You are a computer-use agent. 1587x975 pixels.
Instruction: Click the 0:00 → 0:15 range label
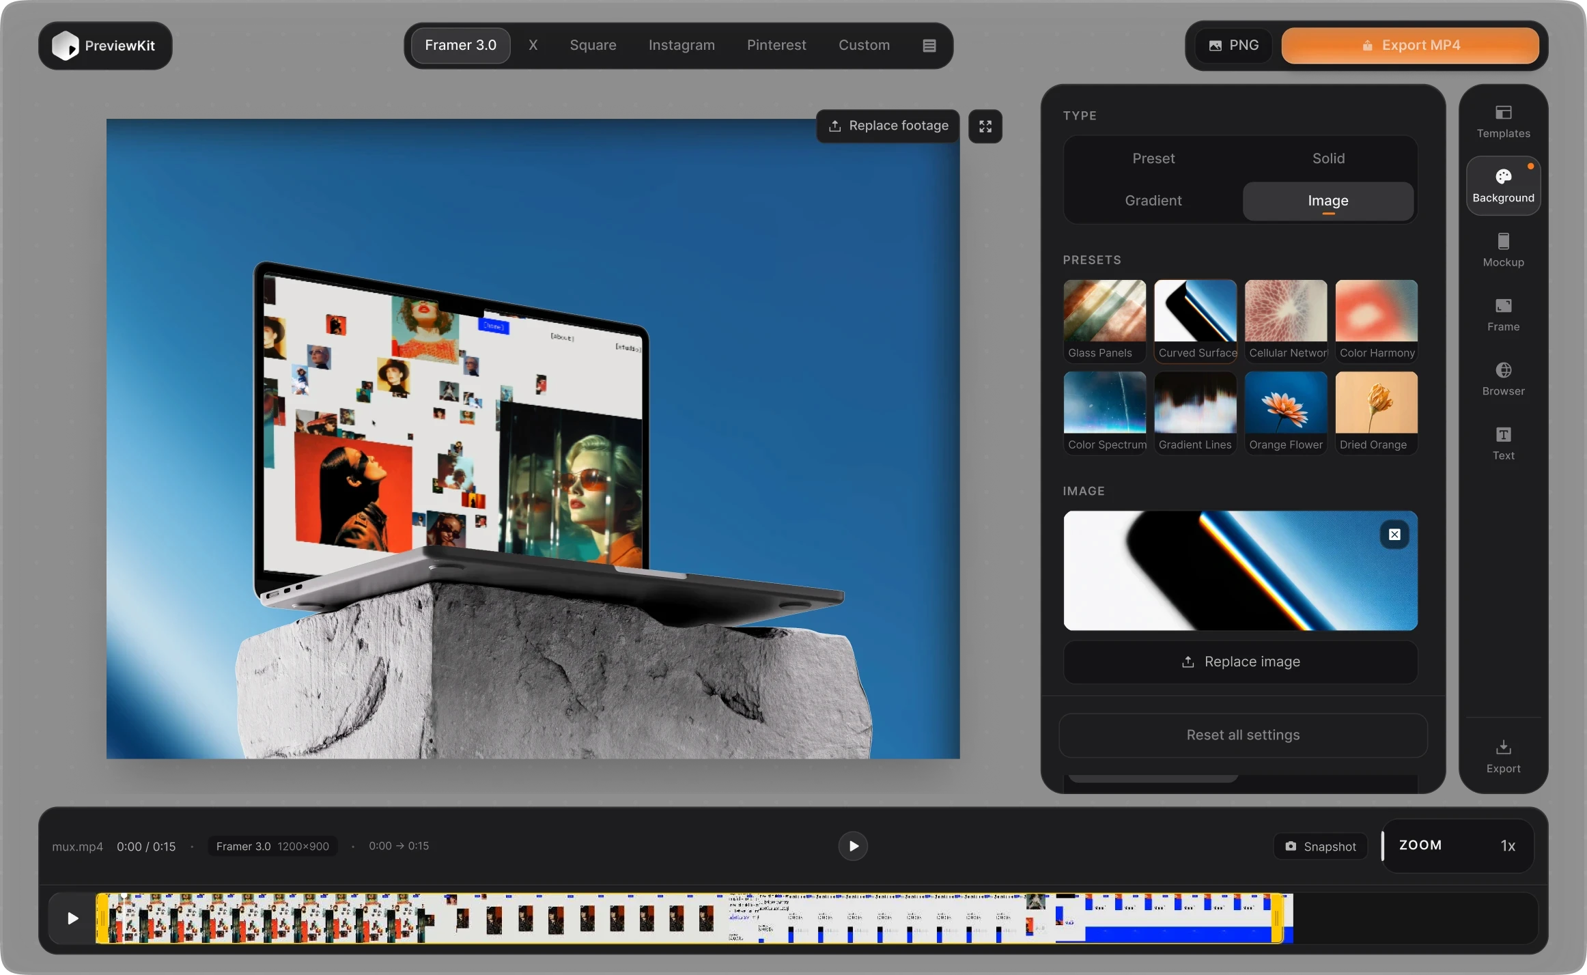[399, 846]
